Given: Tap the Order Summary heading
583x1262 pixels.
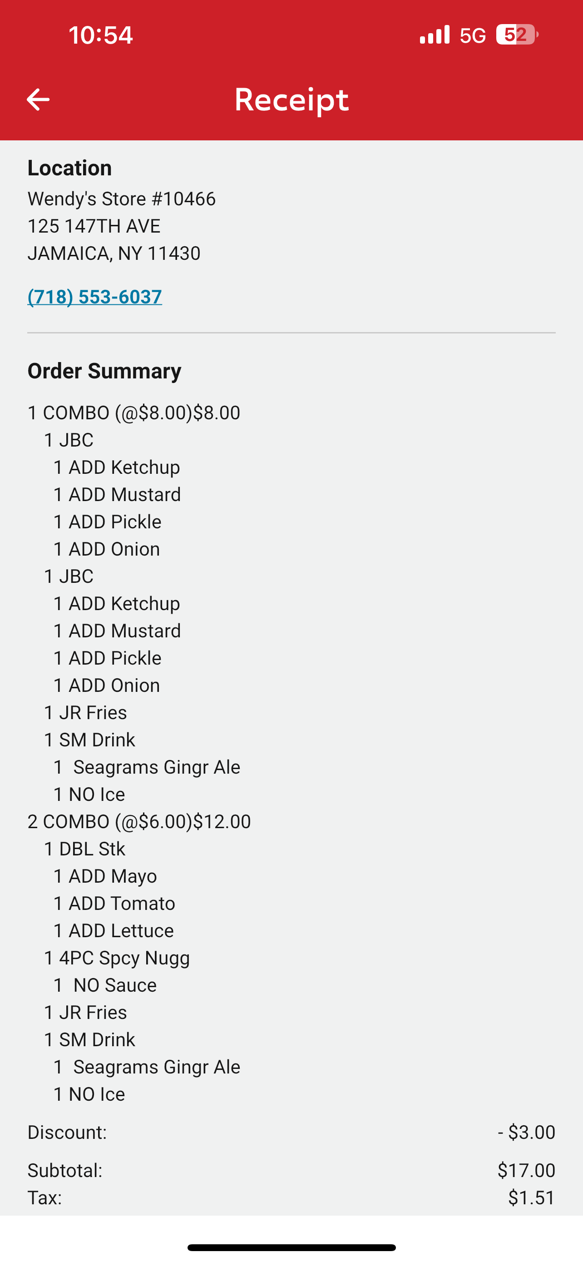Looking at the screenshot, I should (104, 371).
